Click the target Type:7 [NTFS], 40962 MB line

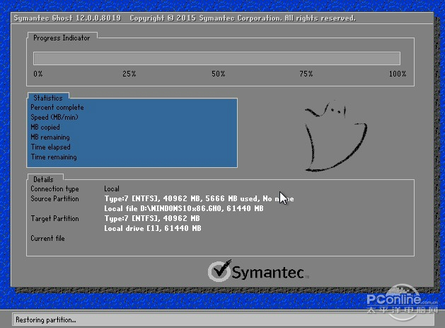152,219
